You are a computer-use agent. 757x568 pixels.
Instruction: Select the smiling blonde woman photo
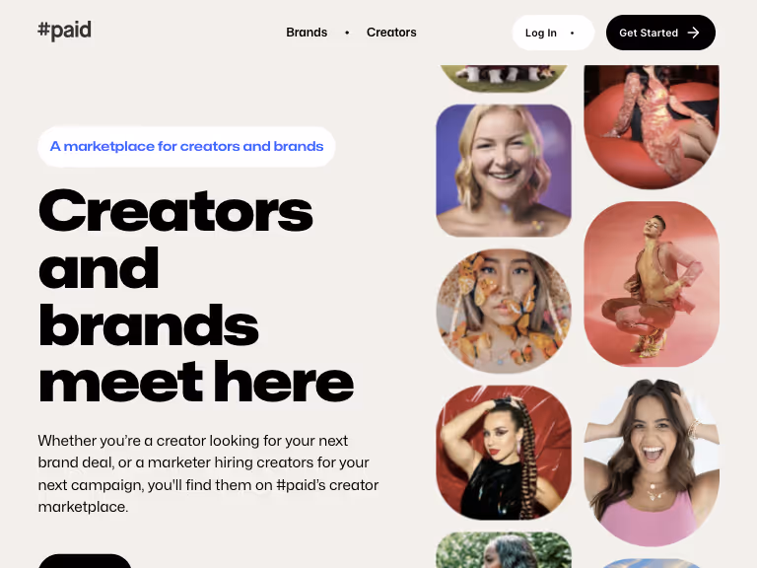(504, 171)
